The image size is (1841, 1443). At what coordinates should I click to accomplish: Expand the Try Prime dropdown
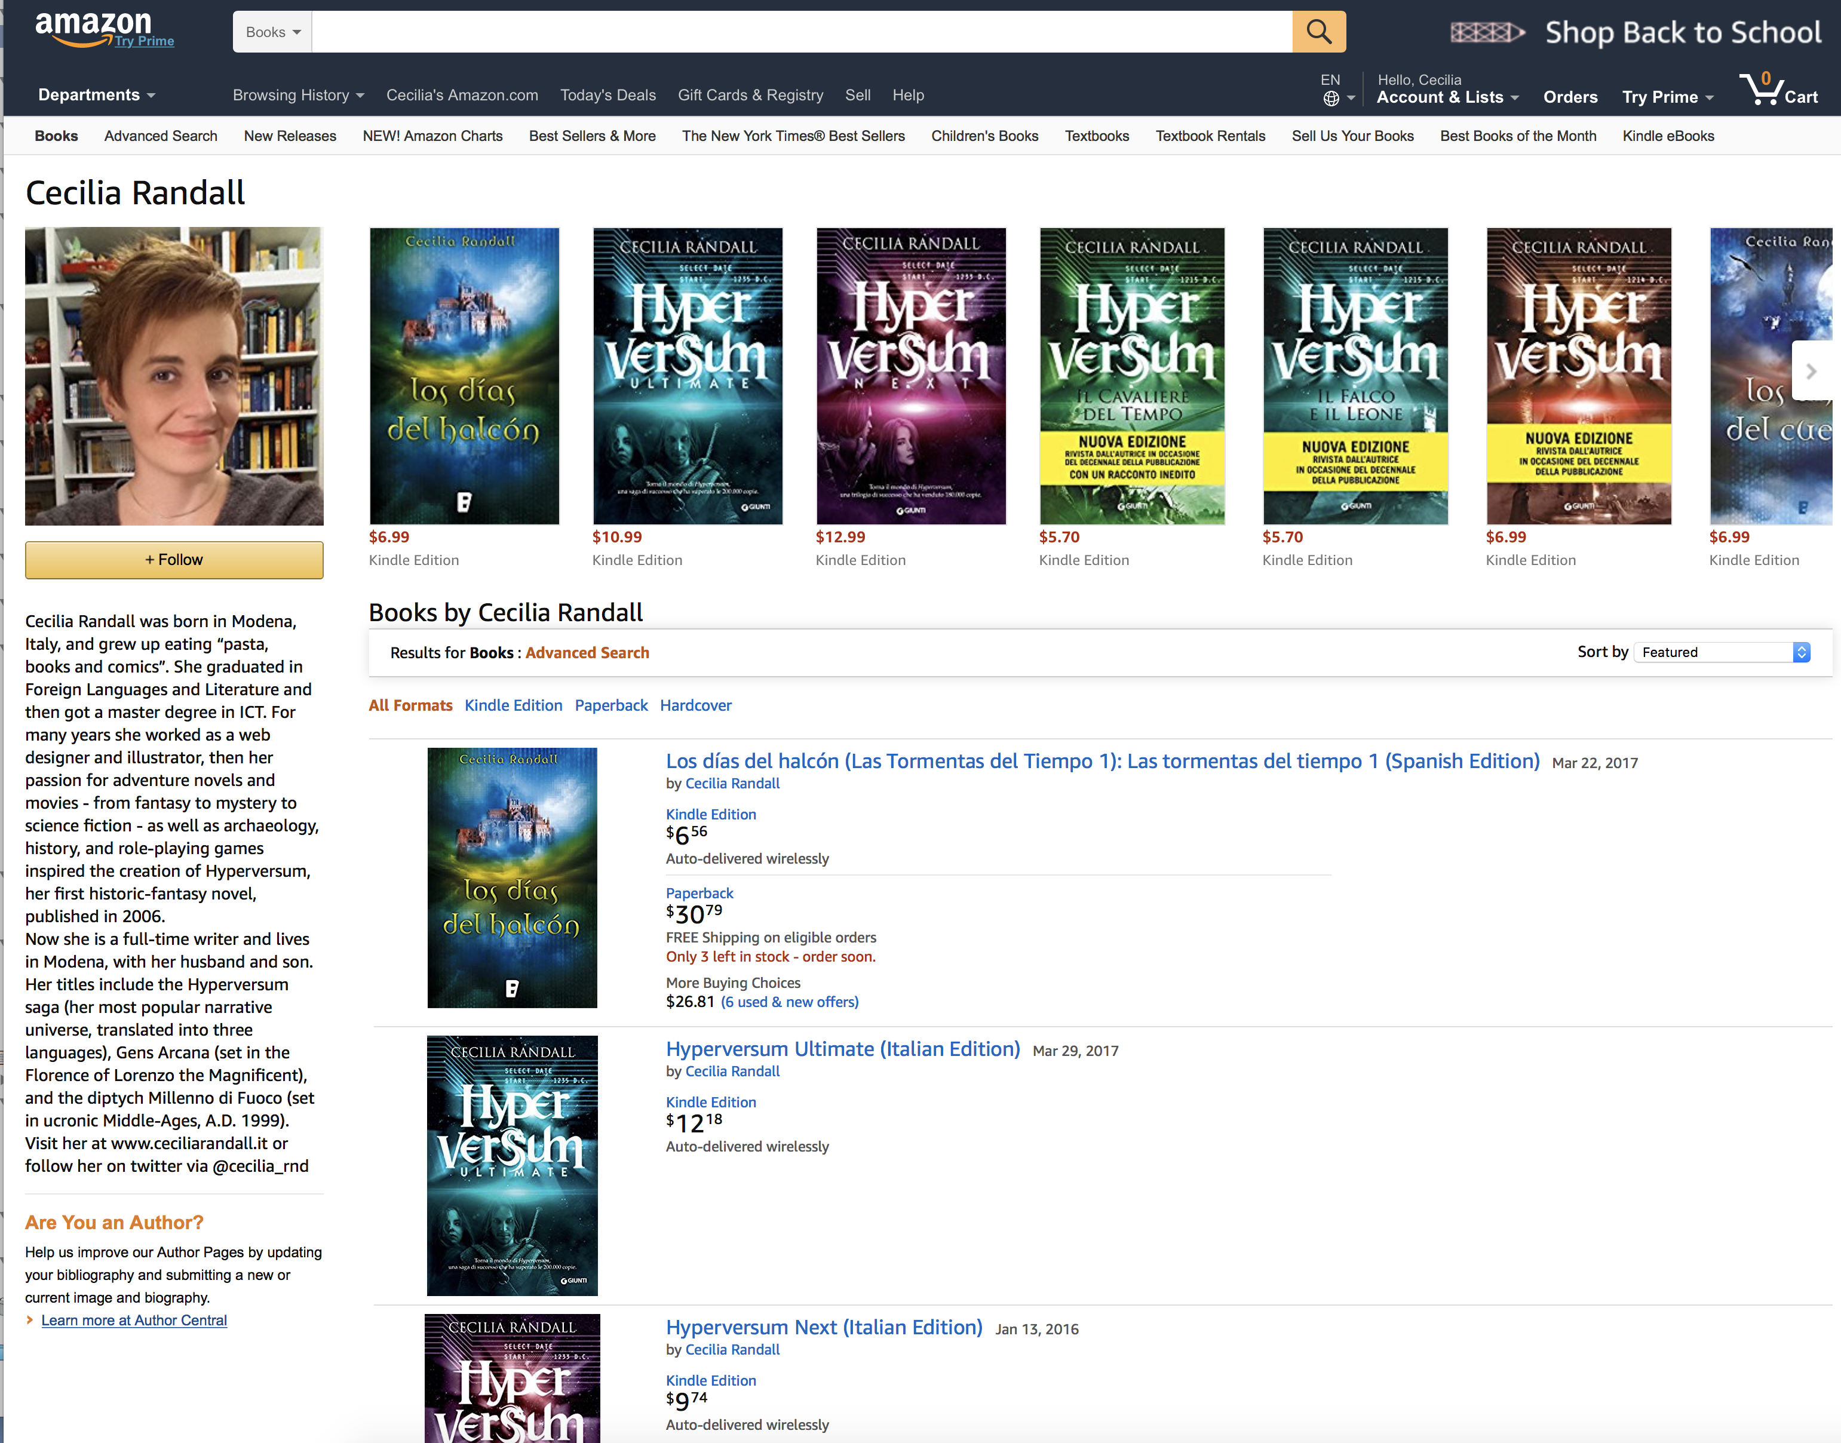coord(1668,97)
